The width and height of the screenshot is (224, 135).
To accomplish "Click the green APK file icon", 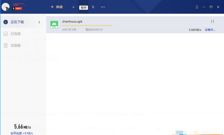I will coord(54,25).
